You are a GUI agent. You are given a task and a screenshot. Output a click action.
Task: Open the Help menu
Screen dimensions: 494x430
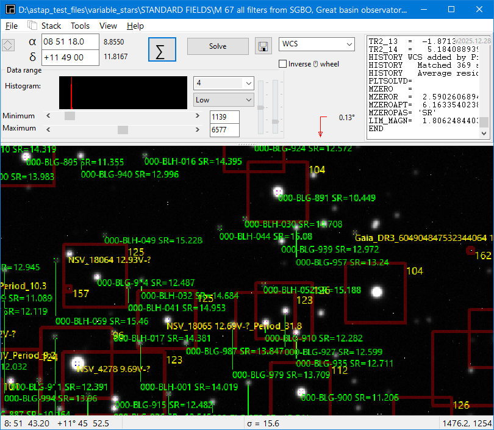pyautogui.click(x=135, y=26)
